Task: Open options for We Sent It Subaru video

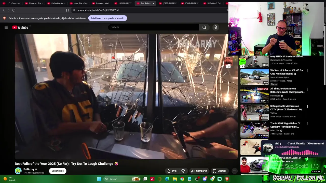Action: click(307, 71)
